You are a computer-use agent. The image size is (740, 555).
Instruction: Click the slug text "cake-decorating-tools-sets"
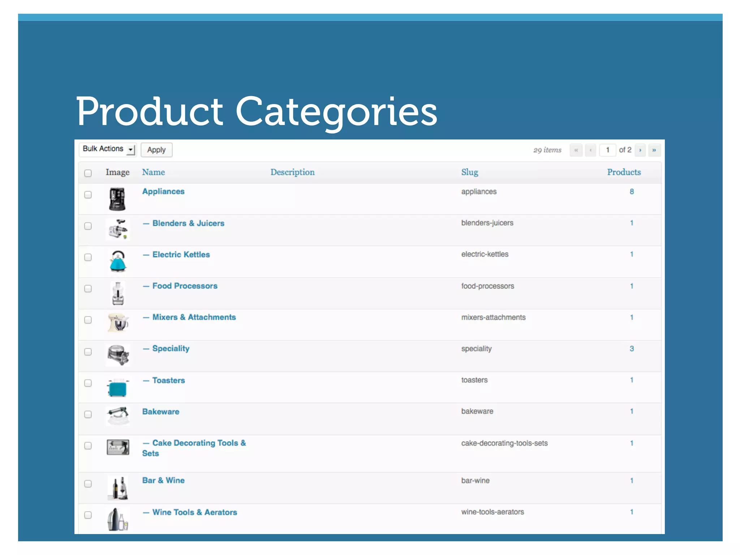click(504, 443)
